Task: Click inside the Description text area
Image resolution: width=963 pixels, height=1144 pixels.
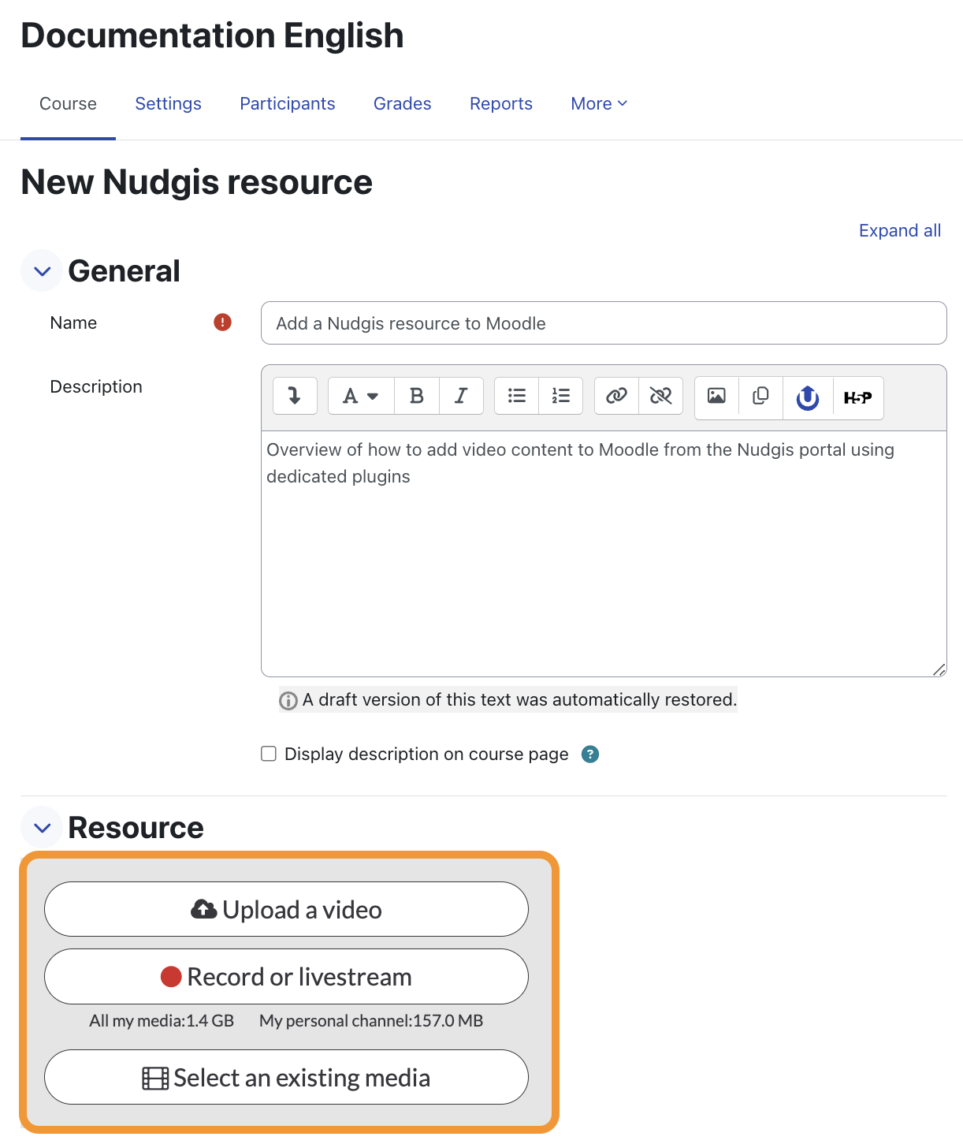Action: [x=604, y=553]
